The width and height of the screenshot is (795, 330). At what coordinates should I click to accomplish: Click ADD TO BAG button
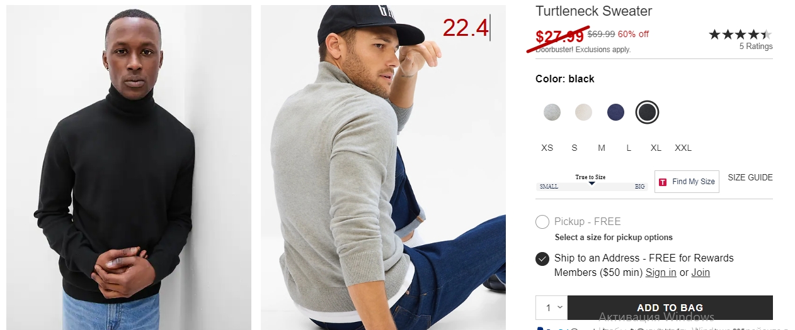pos(670,307)
